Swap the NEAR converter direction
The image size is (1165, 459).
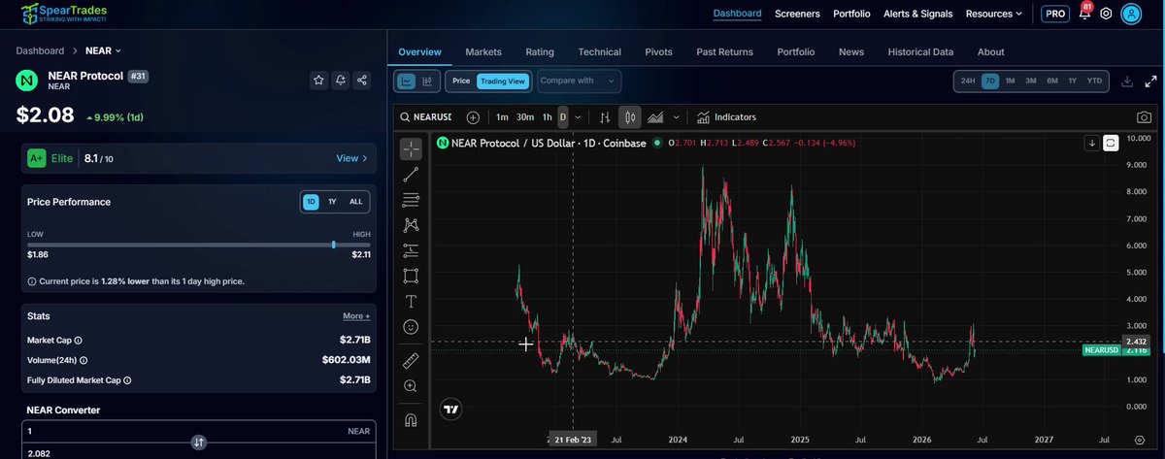click(198, 442)
